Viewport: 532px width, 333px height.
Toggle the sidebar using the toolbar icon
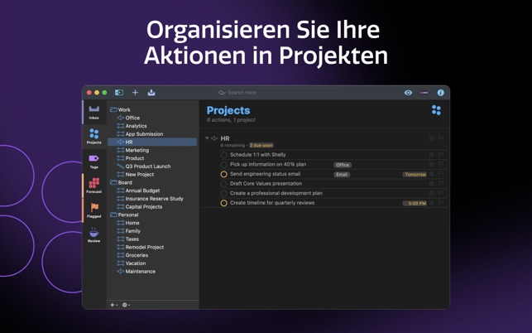tap(119, 93)
